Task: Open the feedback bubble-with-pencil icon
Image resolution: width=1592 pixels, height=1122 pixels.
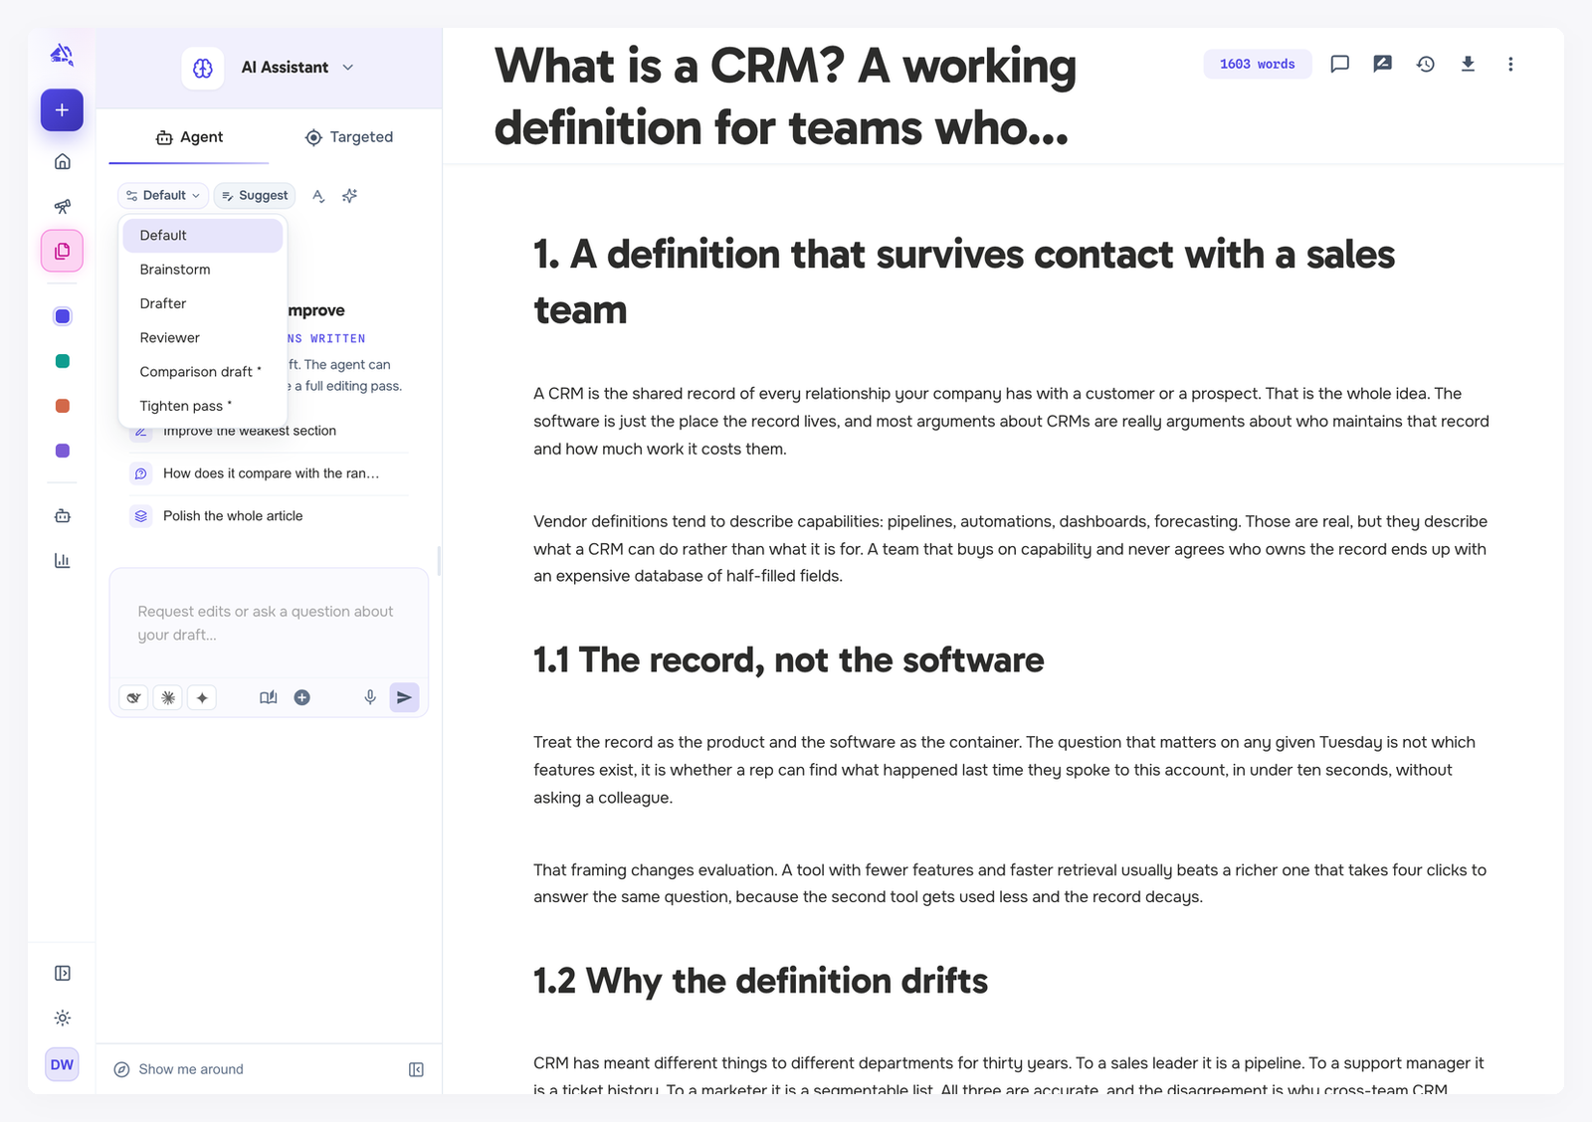Action: coord(1382,64)
